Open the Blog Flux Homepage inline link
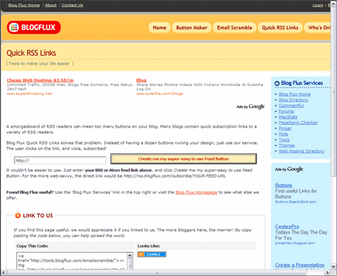The image size is (337, 276). (196, 192)
